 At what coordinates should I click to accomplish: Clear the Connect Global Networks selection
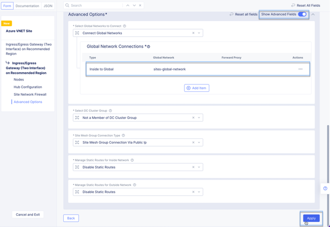coord(193,33)
